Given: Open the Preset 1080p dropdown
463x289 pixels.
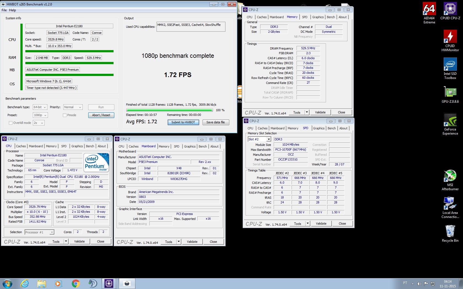Looking at the screenshot, I should tap(40, 115).
